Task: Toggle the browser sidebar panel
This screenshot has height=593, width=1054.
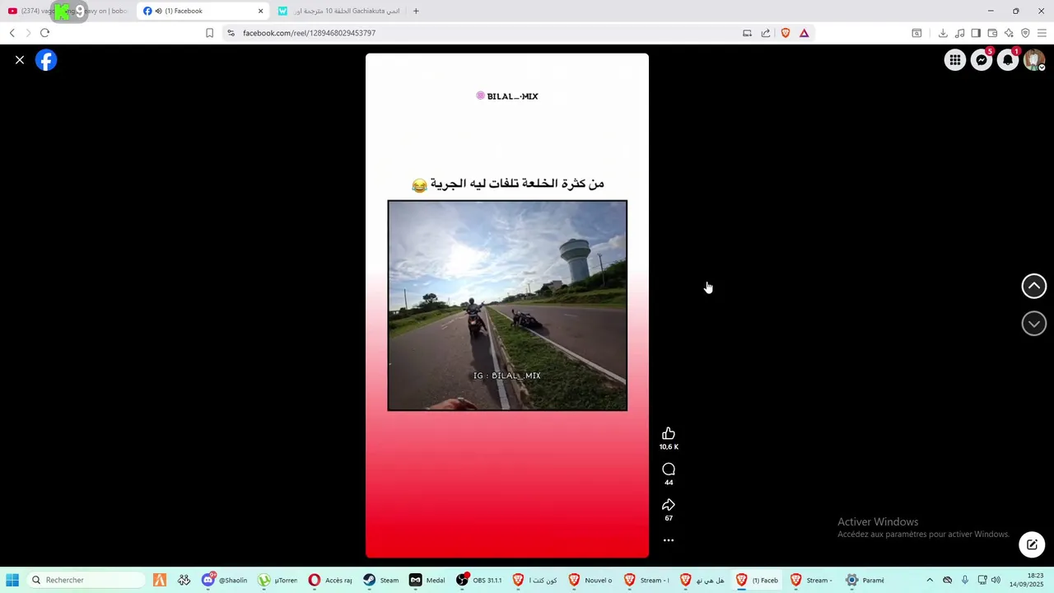Action: [976, 33]
